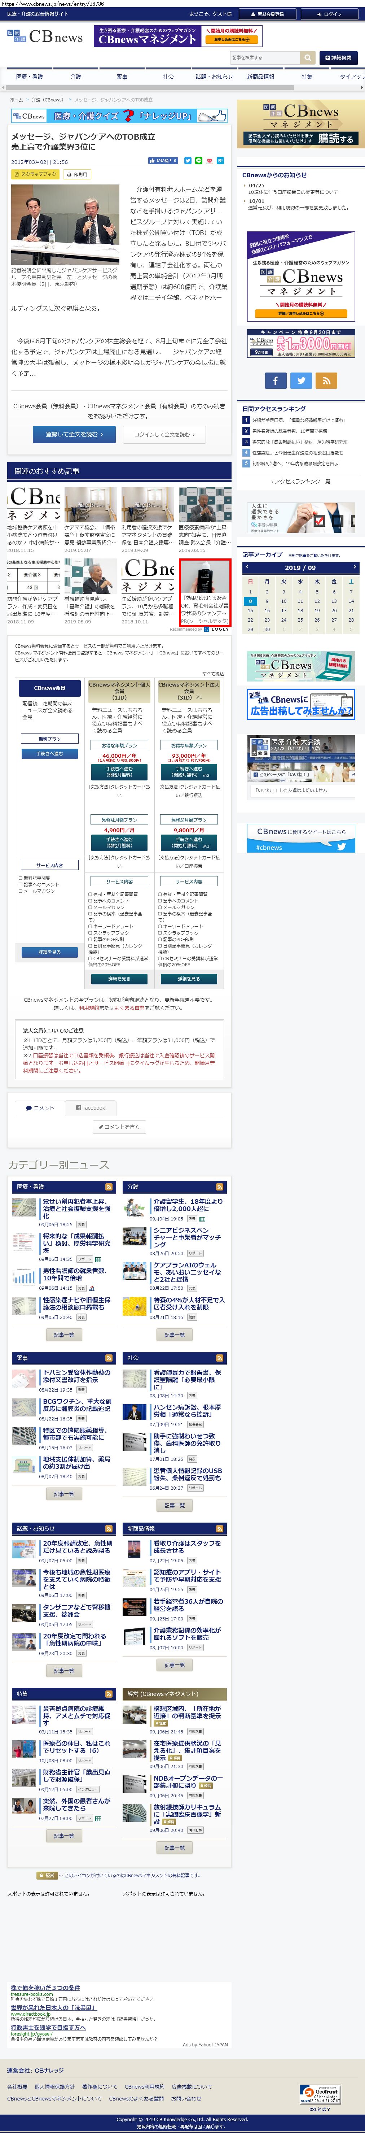Viewport: 365px width, 2133px height.
Task: Open headline BCGワクチン、重大な副反応
Action: (x=76, y=1405)
